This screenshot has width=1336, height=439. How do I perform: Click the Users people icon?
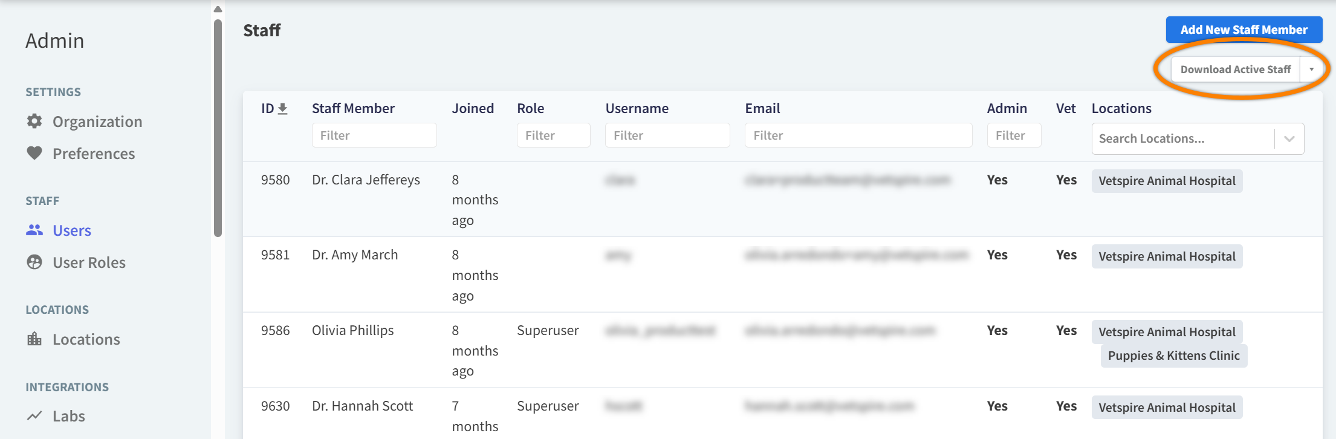[x=34, y=230]
